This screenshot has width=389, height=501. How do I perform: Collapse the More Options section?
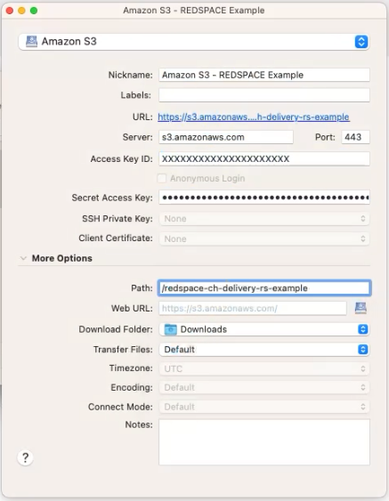tap(23, 258)
